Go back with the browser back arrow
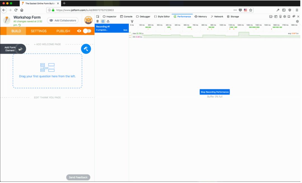The width and height of the screenshot is (302, 183). (x=4, y=10)
